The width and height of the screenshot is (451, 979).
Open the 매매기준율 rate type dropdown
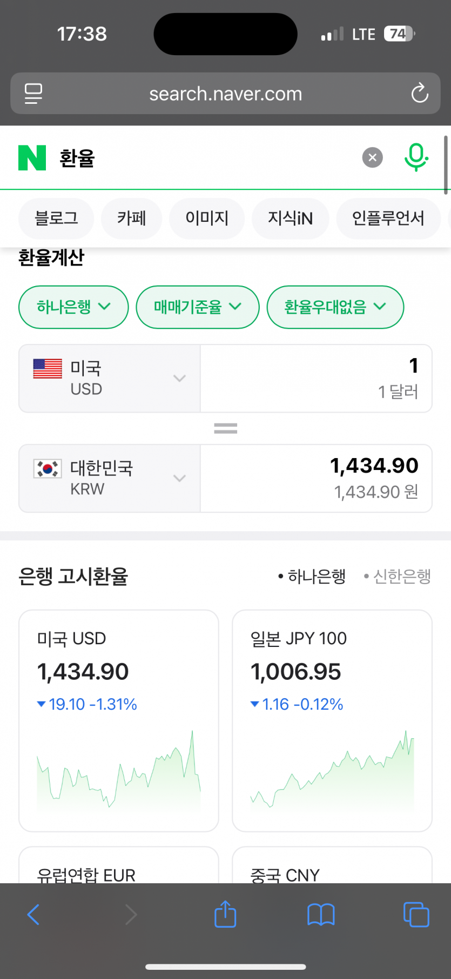[x=197, y=307]
